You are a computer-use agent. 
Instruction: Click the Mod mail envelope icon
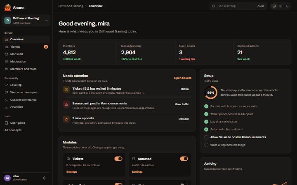click(6, 54)
